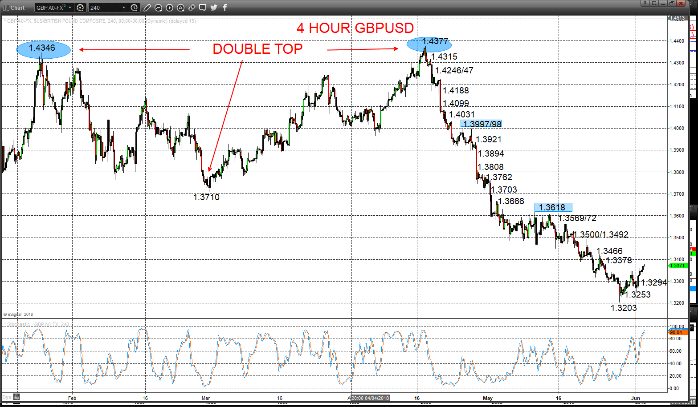
Task: Click the May date axis label
Action: point(488,398)
